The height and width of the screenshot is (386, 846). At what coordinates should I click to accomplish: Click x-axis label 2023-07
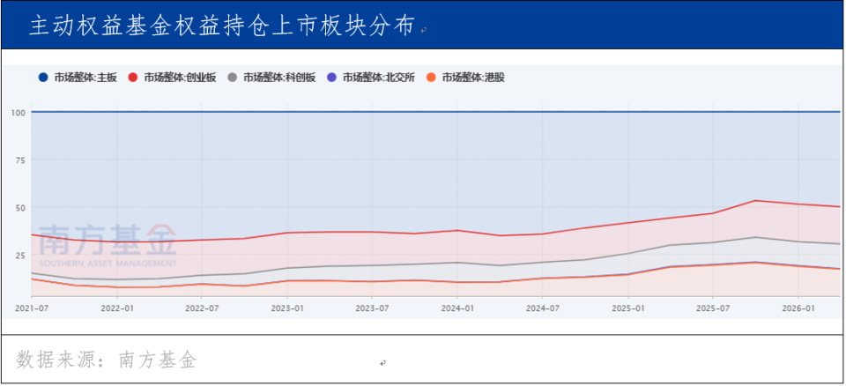pyautogui.click(x=372, y=308)
